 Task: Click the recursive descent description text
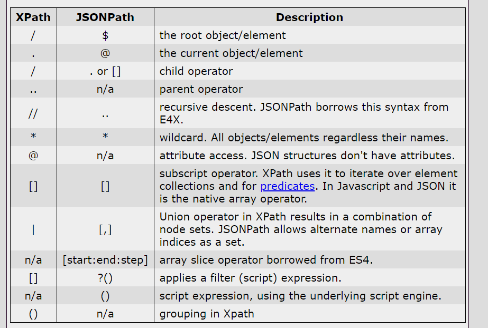304,113
